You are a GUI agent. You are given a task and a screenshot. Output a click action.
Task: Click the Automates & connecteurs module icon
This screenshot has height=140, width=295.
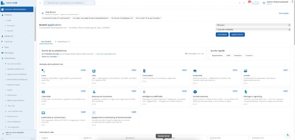coord(43,113)
